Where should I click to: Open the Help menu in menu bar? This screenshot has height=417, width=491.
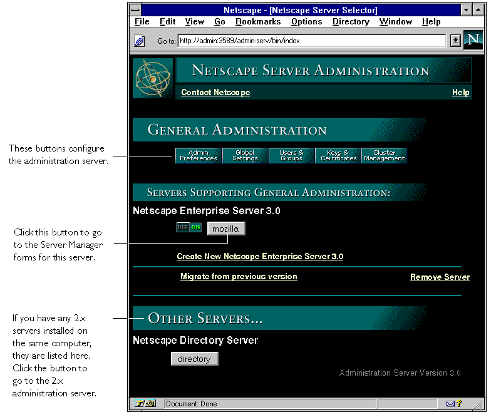tap(431, 21)
